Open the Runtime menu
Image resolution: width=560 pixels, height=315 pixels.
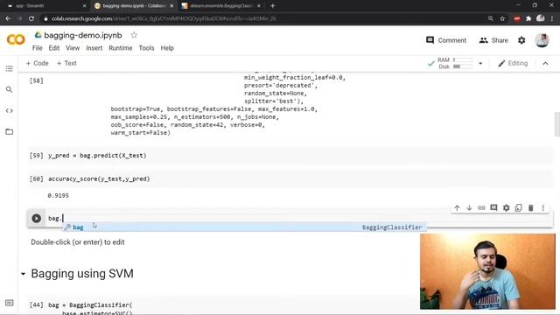(x=121, y=48)
